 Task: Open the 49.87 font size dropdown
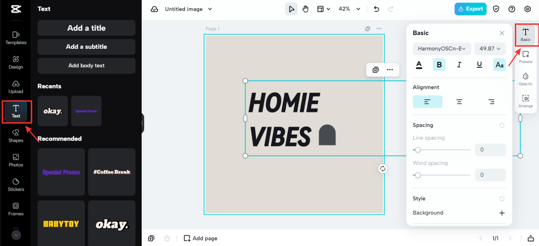(490, 49)
